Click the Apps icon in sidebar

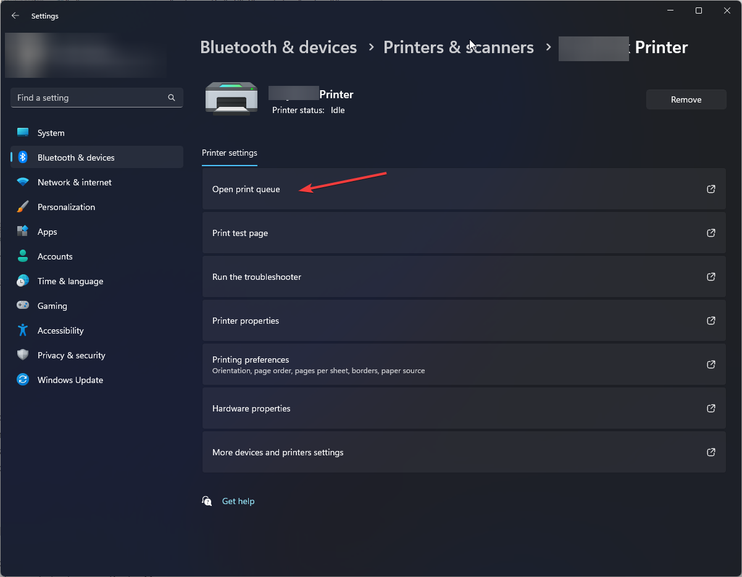[x=23, y=232]
